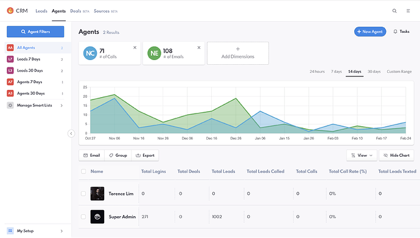Click the search magnifier icon in top bar

coord(394,11)
